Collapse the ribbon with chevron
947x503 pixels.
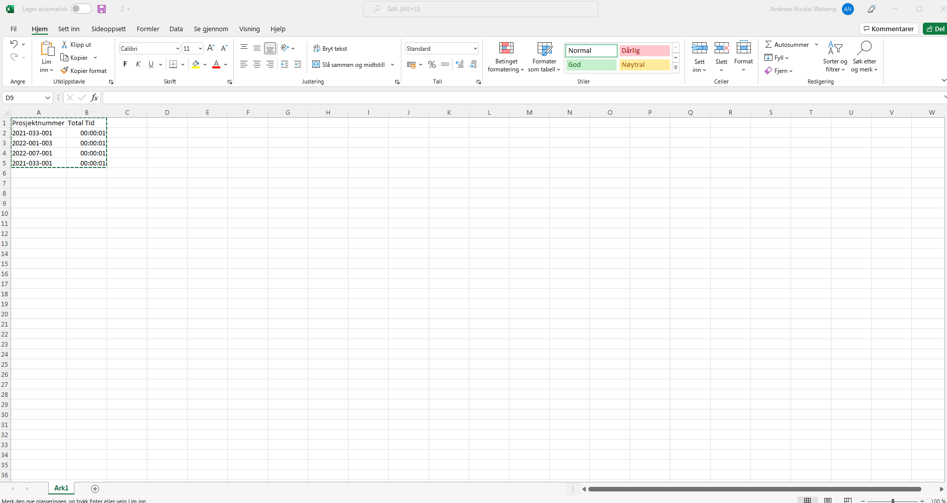pyautogui.click(x=943, y=80)
